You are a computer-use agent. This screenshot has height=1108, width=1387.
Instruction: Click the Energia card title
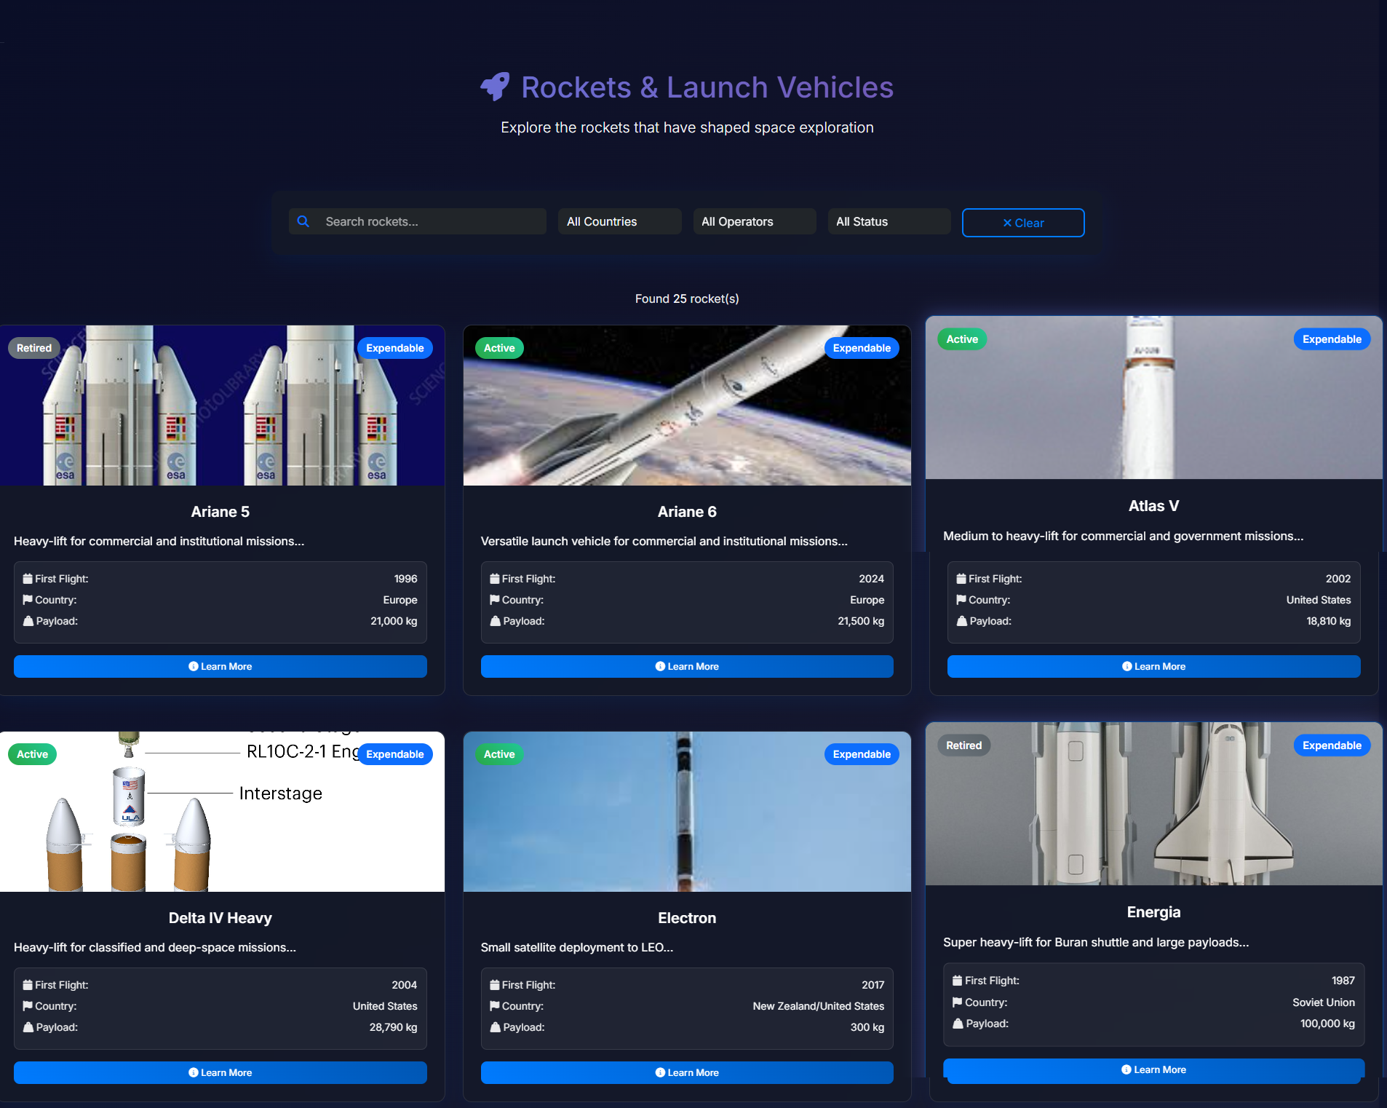tap(1153, 912)
